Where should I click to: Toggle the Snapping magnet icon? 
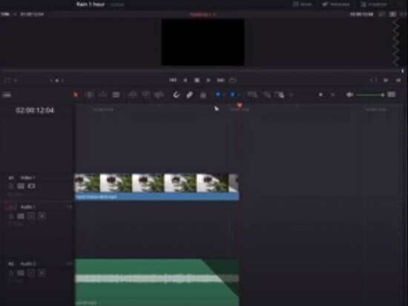tap(176, 95)
